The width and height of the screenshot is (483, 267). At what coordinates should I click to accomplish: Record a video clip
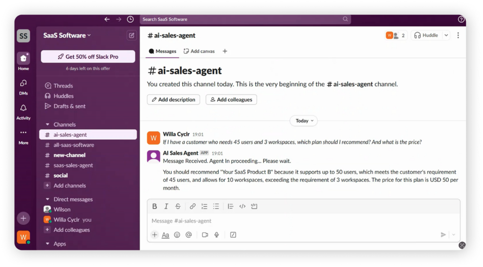[x=205, y=235]
